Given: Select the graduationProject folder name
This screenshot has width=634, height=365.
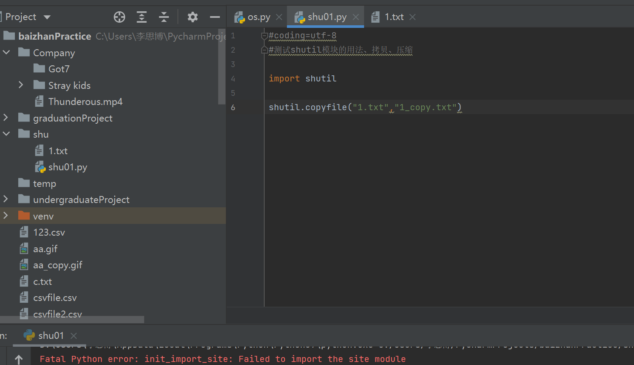Looking at the screenshot, I should [73, 118].
